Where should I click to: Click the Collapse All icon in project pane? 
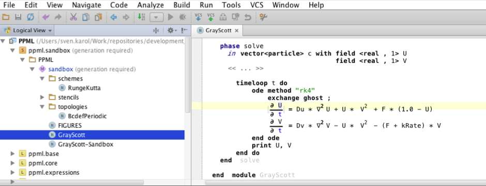pos(156,30)
